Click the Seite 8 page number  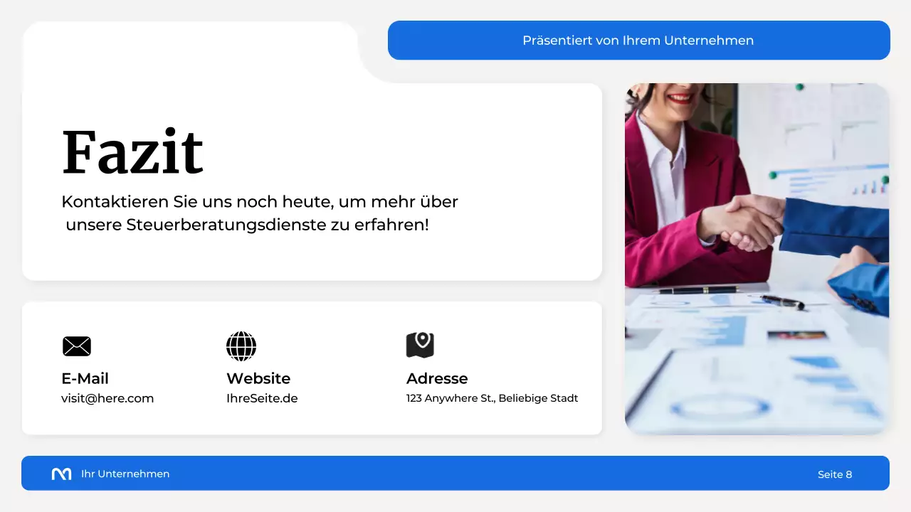834,474
